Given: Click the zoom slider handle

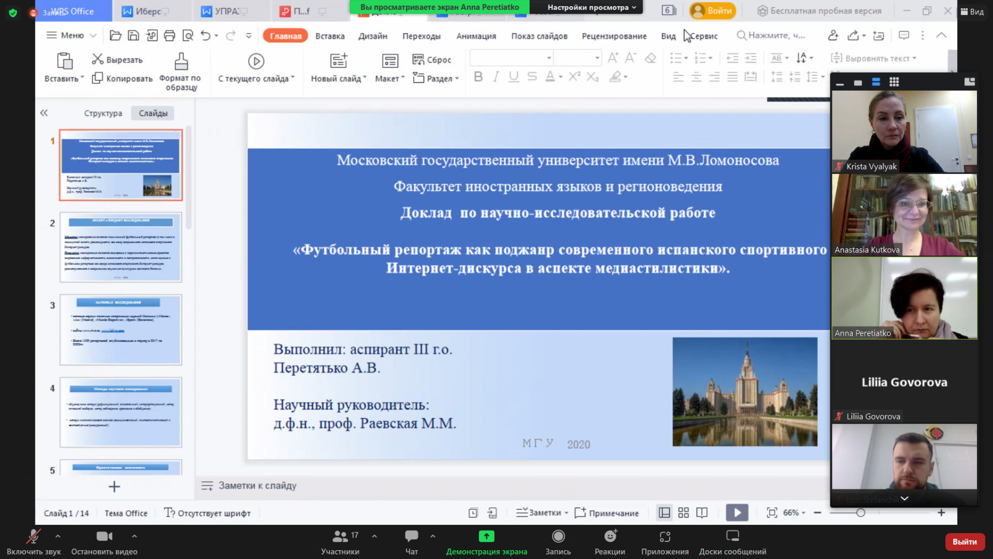Looking at the screenshot, I should (861, 513).
